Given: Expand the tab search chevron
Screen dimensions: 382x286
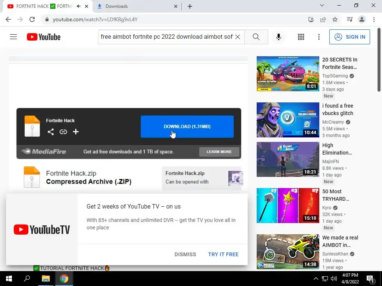Looking at the screenshot, I should pyautogui.click(x=322, y=5).
